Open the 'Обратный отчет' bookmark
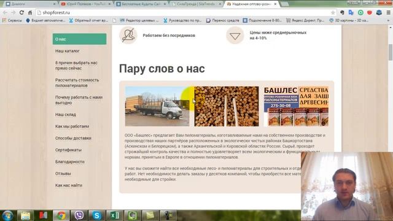393x221 pixels. click(x=88, y=20)
